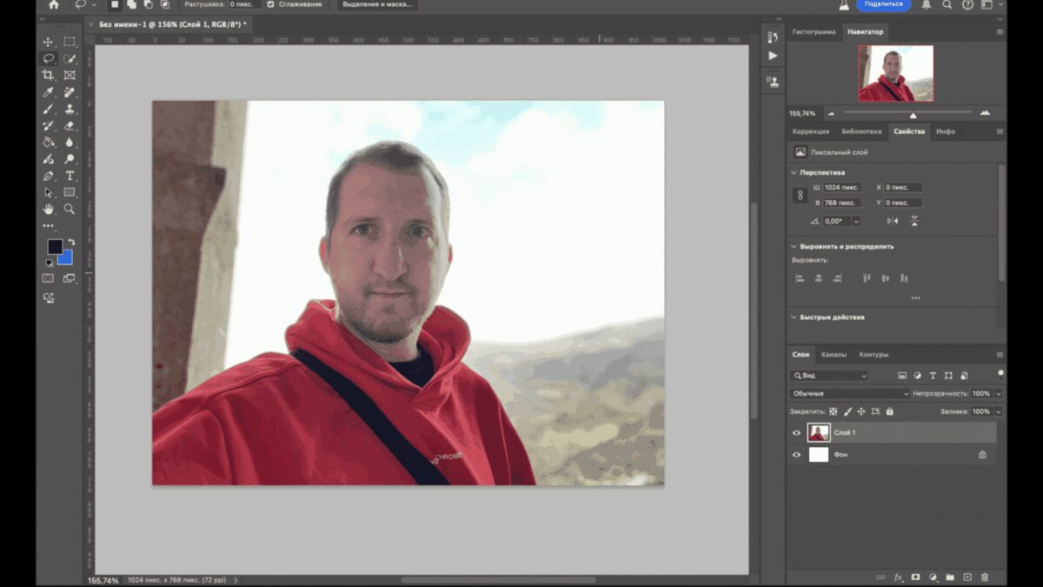Hide the Слой 1 layer
This screenshot has width=1043, height=587.
coord(797,432)
